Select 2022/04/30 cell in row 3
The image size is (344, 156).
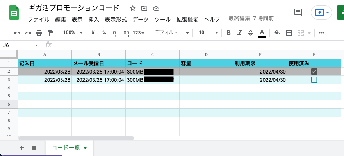click(x=260, y=80)
